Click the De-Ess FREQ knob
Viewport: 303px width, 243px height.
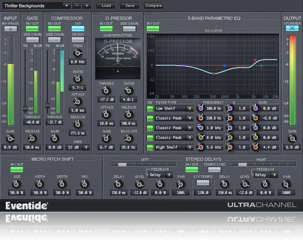point(78,53)
